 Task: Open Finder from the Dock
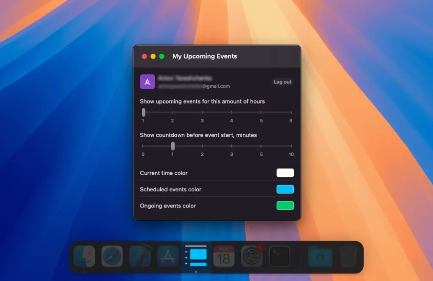point(84,256)
